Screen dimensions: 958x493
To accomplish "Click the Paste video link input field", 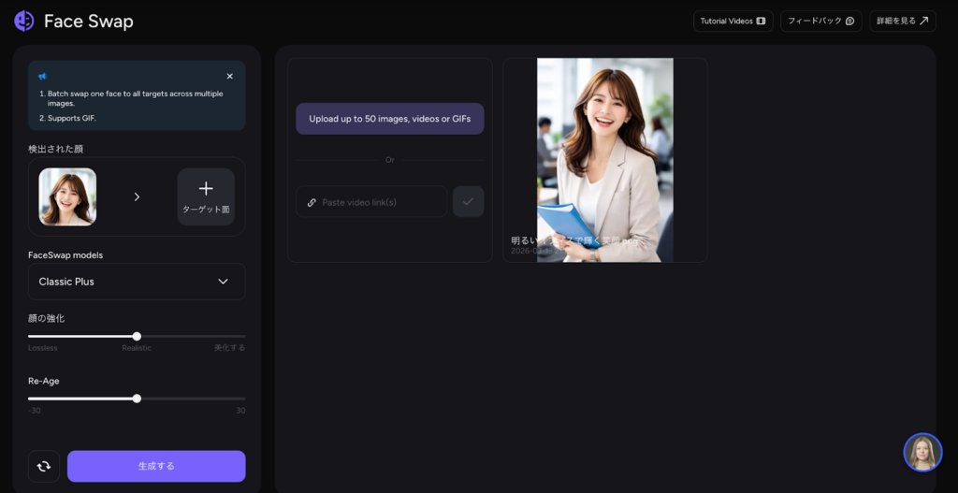I will point(371,202).
